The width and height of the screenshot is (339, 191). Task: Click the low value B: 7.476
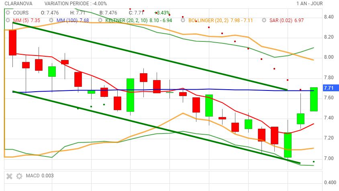(108, 13)
